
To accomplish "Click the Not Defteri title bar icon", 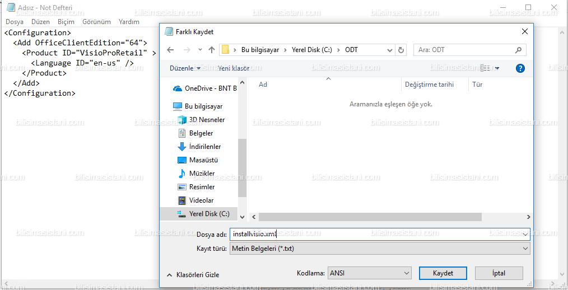I will pos(11,8).
